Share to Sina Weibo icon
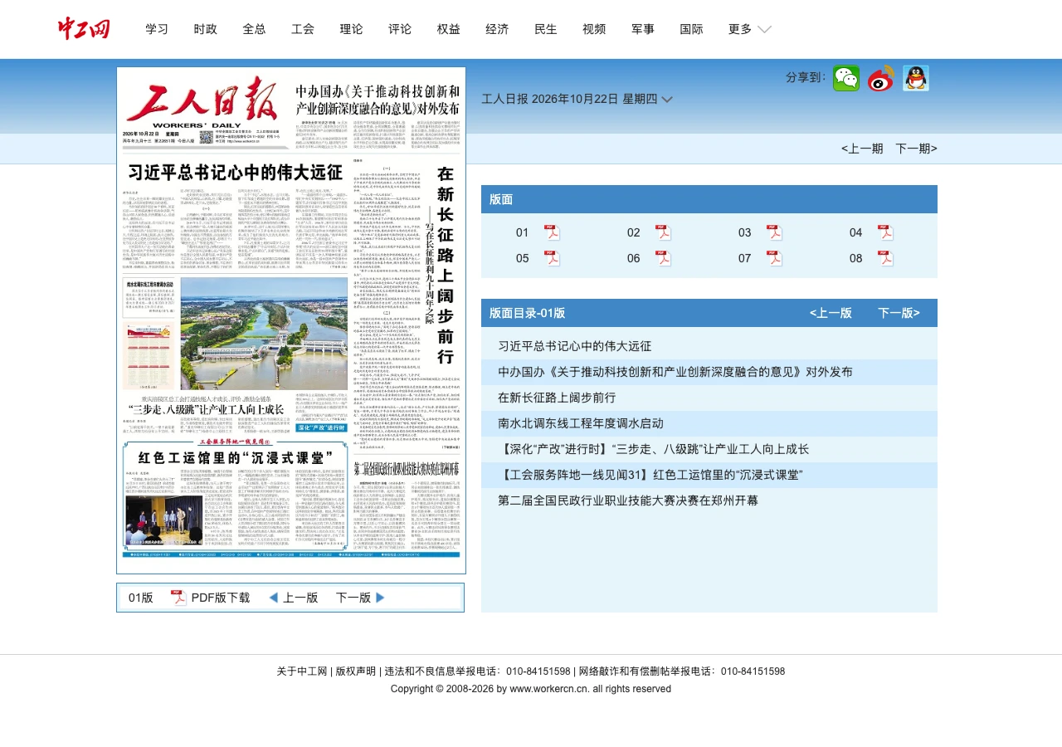Screen dimensions: 1062x747 (881, 79)
